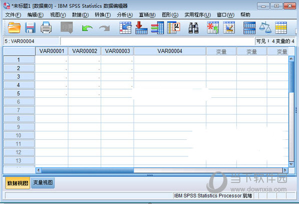Open the 窗口(W) menu
299x204 pixels.
click(225, 15)
